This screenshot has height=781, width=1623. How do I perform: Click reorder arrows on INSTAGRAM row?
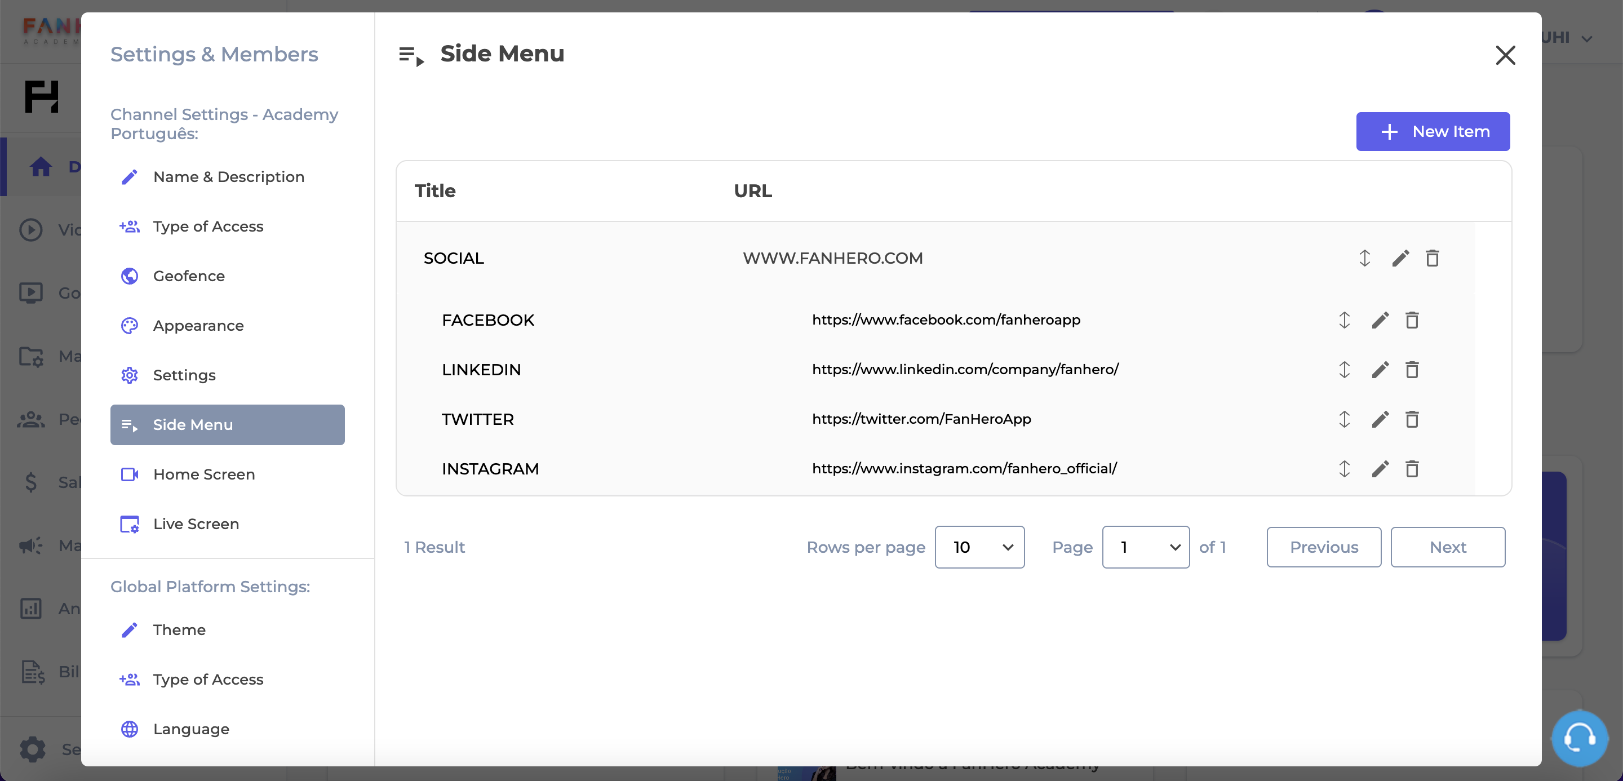coord(1345,469)
